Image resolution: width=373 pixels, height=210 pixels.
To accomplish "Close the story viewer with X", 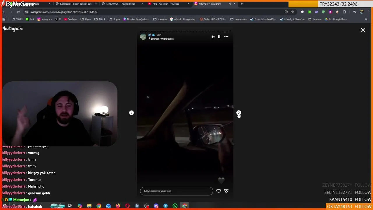I will click(x=363, y=30).
